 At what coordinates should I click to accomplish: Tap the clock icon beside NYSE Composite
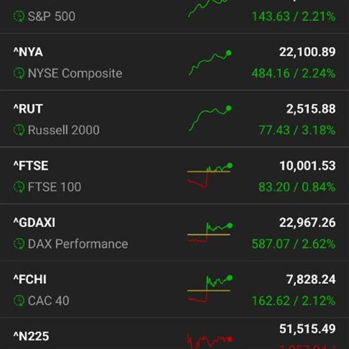coord(19,73)
